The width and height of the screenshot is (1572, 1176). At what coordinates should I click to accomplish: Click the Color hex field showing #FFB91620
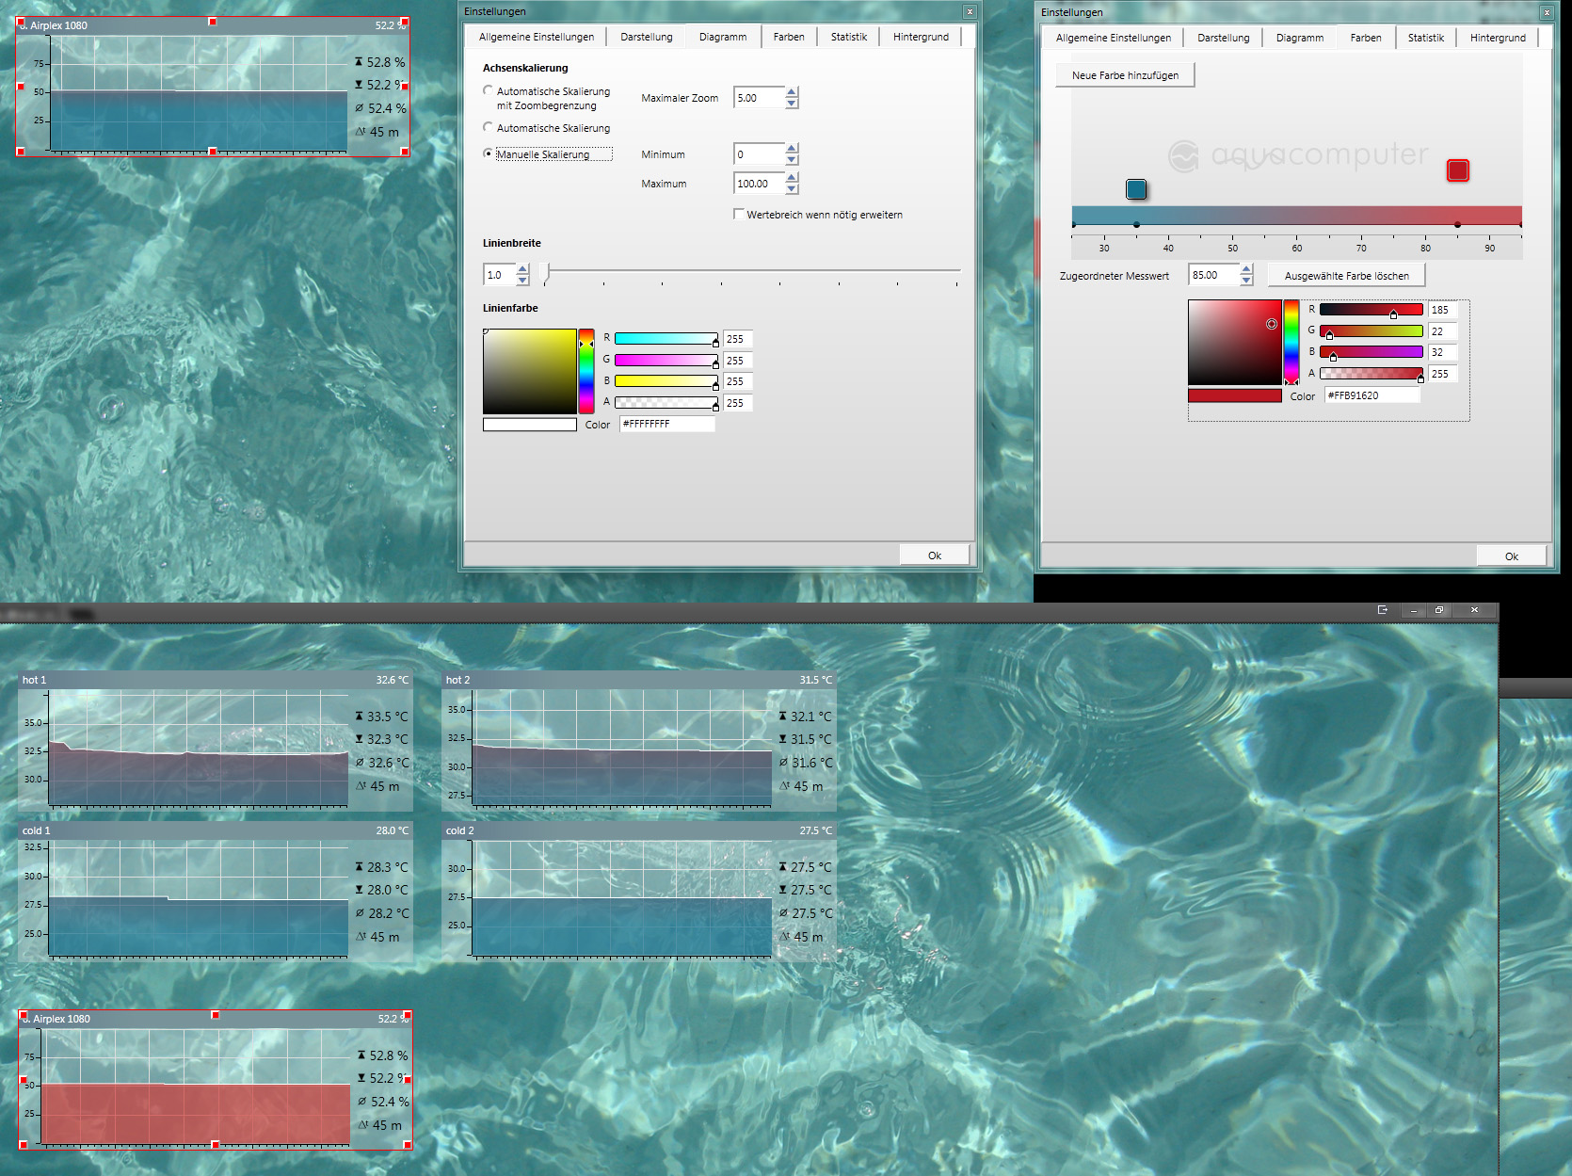tap(1371, 395)
